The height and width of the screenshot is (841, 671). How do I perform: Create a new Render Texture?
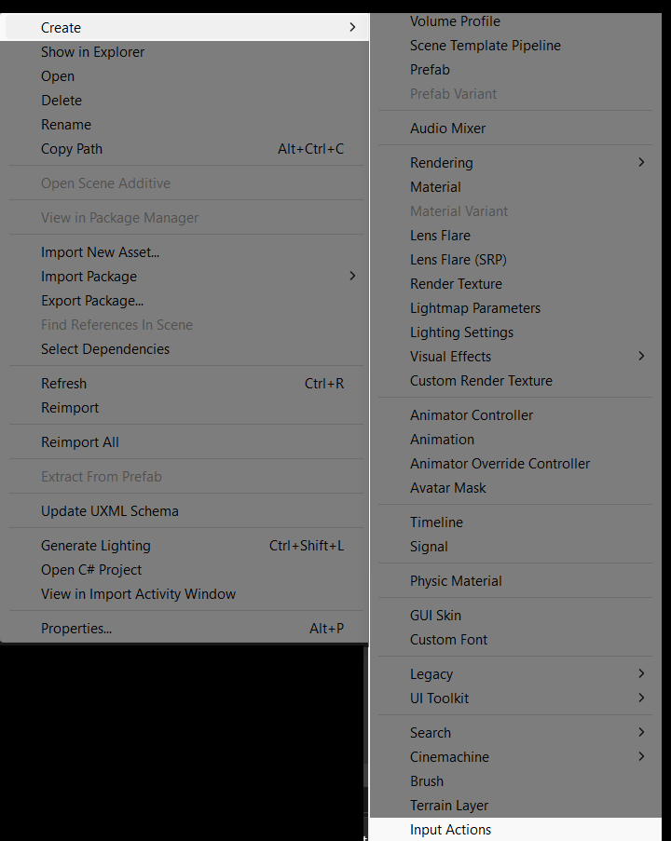pos(456,284)
